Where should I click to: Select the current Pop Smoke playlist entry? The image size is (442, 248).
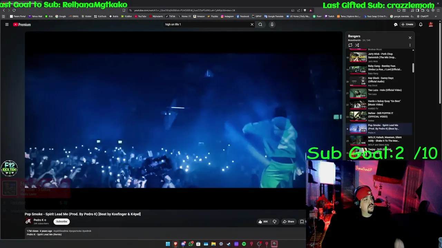[x=379, y=129]
